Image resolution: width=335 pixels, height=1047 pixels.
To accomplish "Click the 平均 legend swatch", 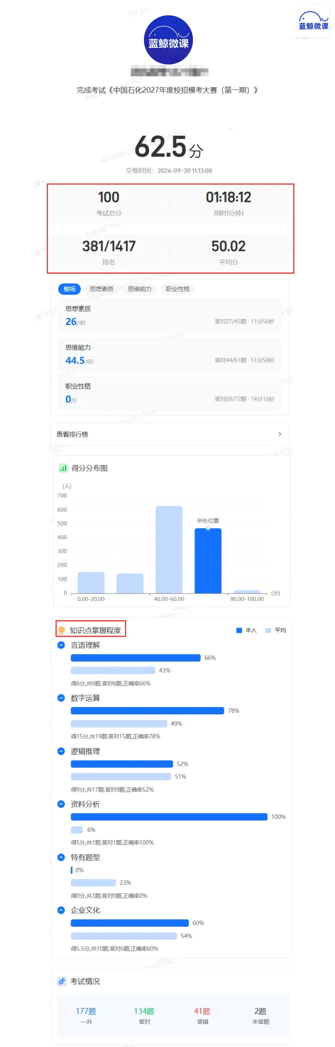I will click(x=268, y=630).
